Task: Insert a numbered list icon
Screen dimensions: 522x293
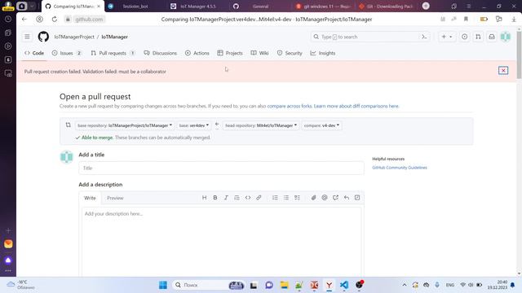Action: pos(275,198)
